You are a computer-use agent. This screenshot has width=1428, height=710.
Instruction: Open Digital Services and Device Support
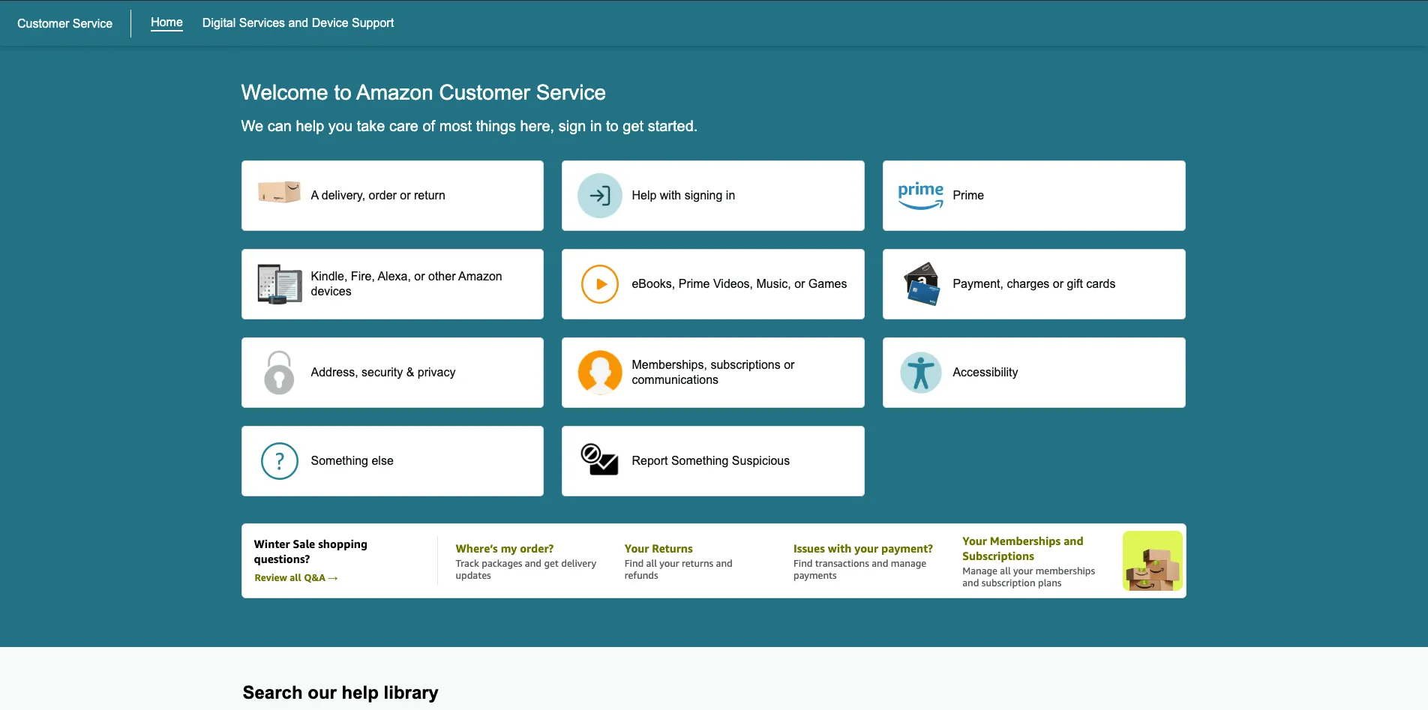tap(297, 22)
